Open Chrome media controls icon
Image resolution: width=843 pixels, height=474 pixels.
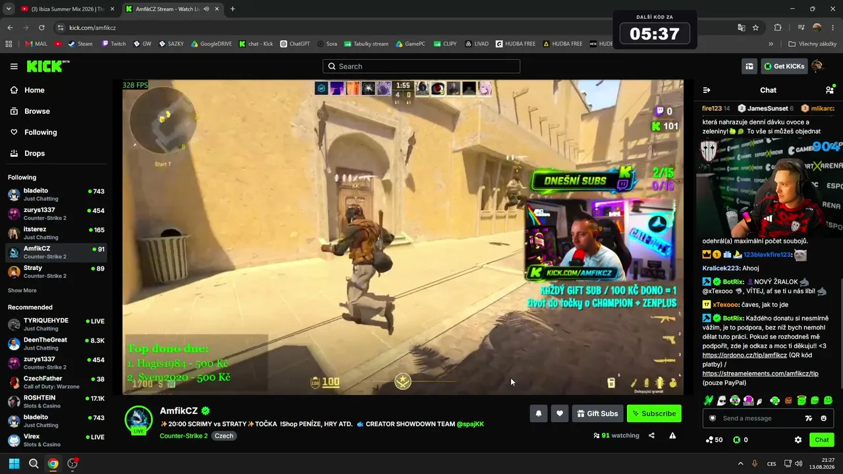click(801, 28)
